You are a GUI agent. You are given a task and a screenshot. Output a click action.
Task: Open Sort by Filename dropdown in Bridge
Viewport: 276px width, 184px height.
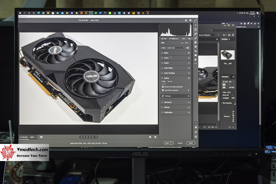coord(207,35)
